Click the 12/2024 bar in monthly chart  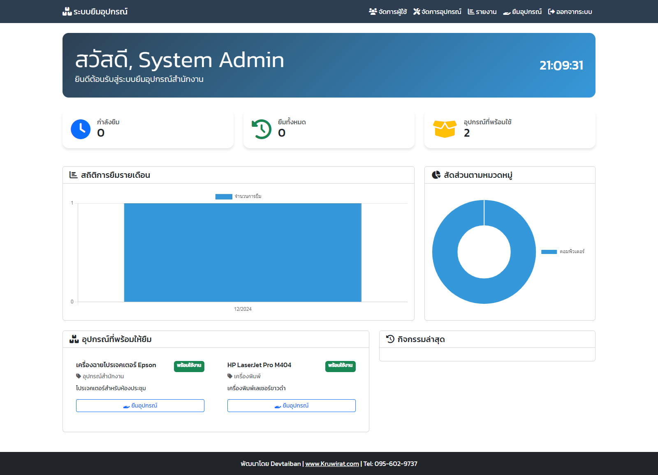pos(243,252)
